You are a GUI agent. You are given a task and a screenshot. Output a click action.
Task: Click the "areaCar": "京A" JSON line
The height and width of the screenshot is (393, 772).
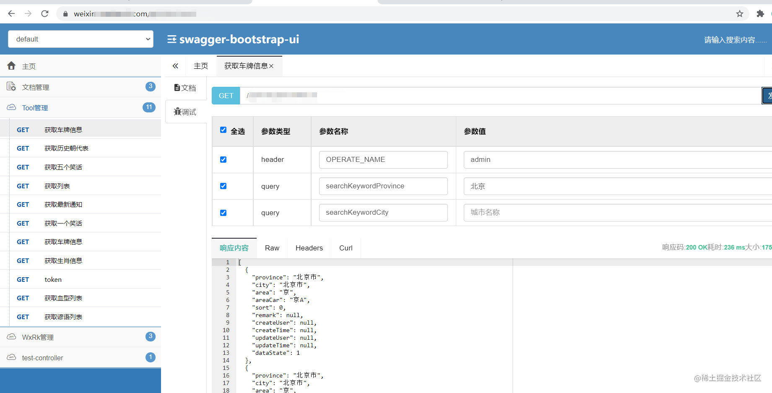tap(281, 300)
